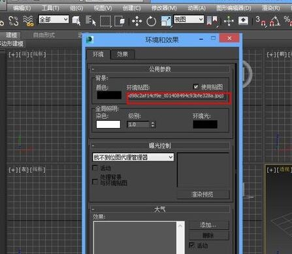The height and width of the screenshot is (254, 292).
Task: Select the 建模 ribbon tab
Action: click(x=11, y=35)
